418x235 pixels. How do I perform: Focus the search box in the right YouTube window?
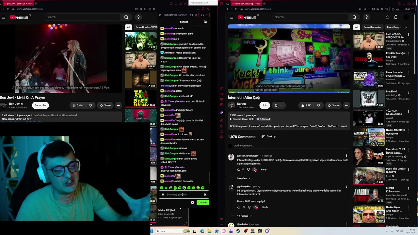pyautogui.click(x=311, y=17)
